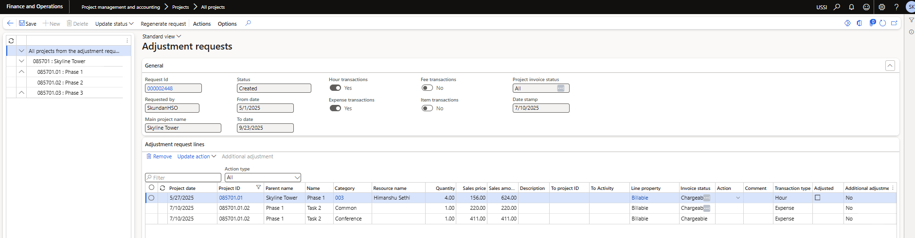Open the filter pane funnel icon
This screenshot has width=915, height=238.
911,20
